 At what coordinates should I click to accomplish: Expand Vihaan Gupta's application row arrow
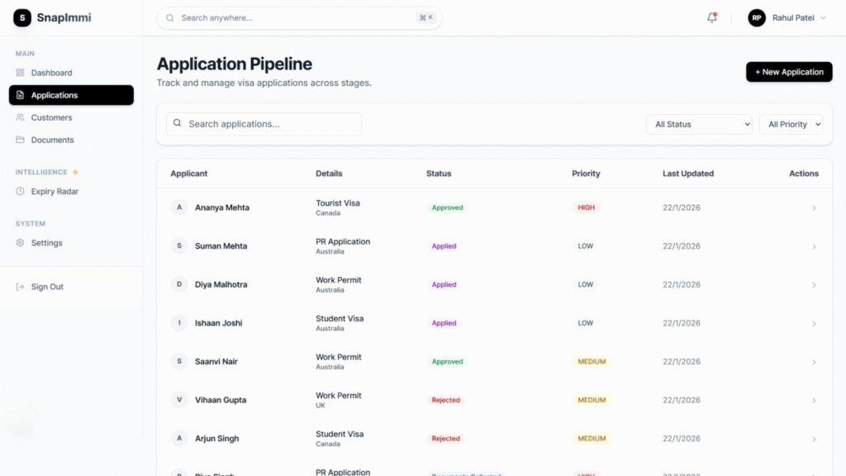(814, 401)
